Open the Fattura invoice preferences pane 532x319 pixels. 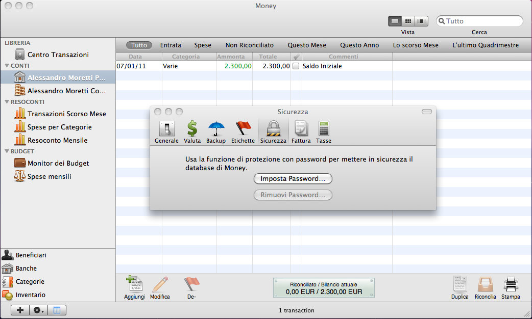click(x=301, y=132)
